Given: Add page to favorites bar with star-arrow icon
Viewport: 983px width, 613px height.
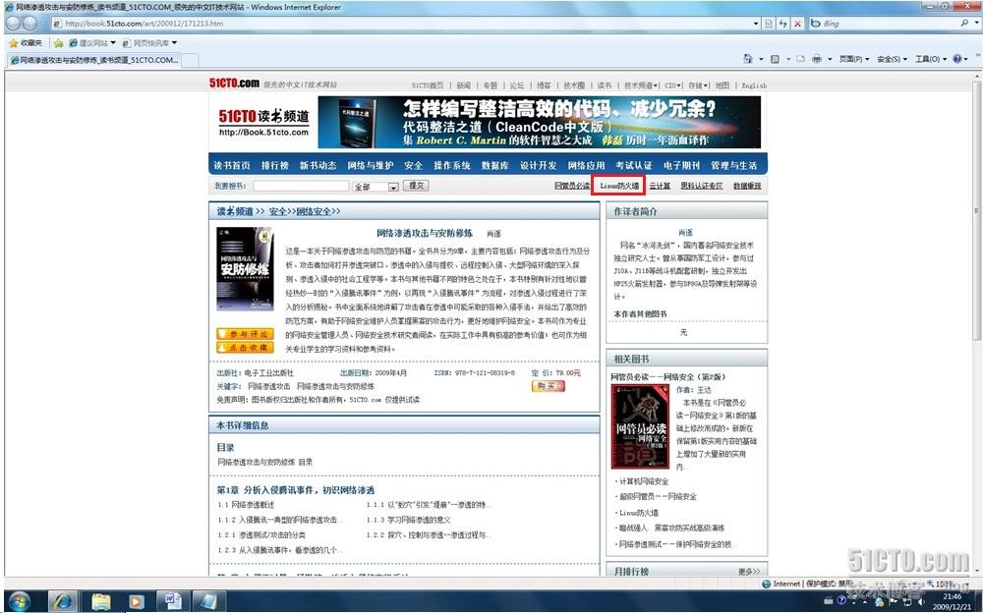Looking at the screenshot, I should click(x=58, y=42).
